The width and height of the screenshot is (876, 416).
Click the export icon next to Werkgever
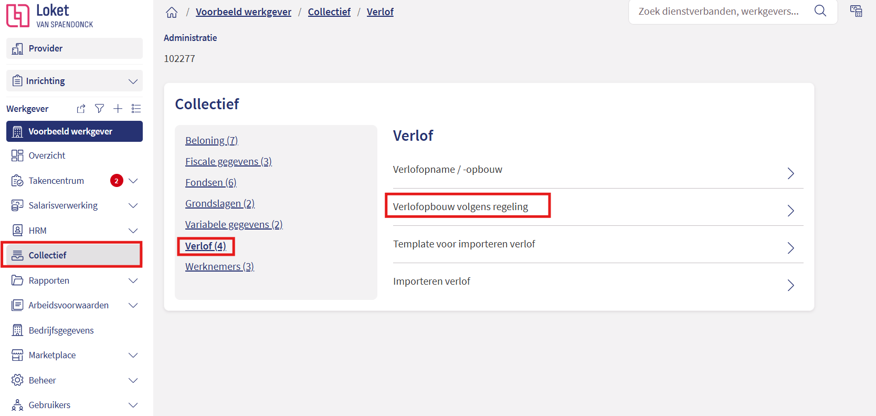pyautogui.click(x=81, y=109)
